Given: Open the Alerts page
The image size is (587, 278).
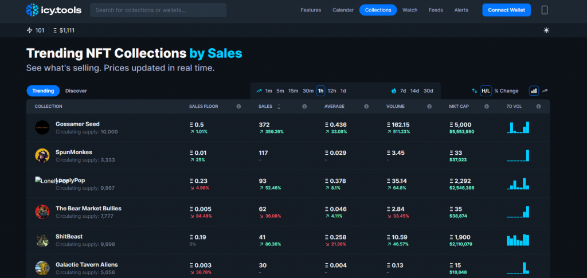Looking at the screenshot, I should coord(461,10).
